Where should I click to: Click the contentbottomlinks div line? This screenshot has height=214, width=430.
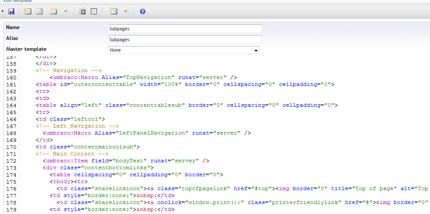(98, 168)
